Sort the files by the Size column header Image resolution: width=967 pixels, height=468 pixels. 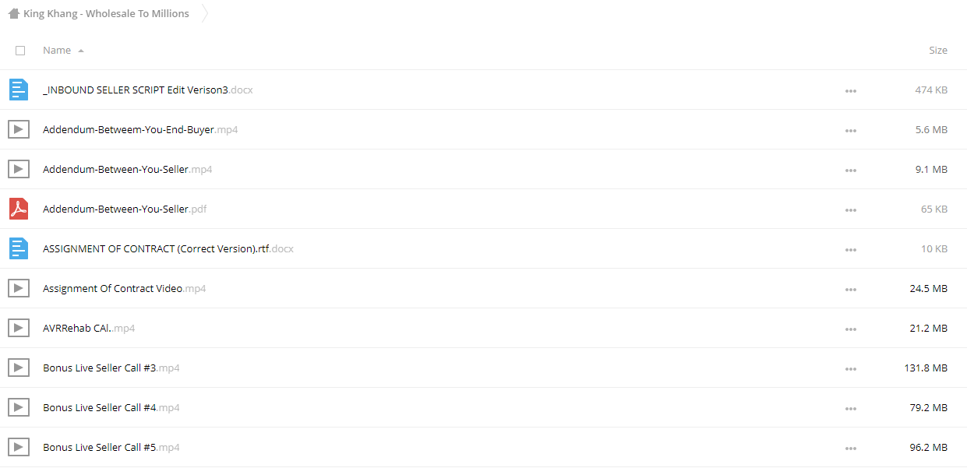tap(938, 50)
